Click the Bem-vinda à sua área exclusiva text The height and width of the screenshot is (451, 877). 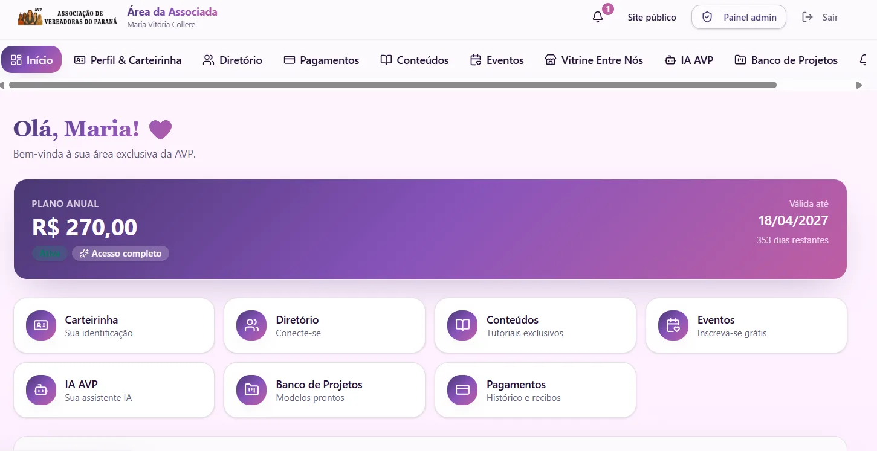(105, 154)
